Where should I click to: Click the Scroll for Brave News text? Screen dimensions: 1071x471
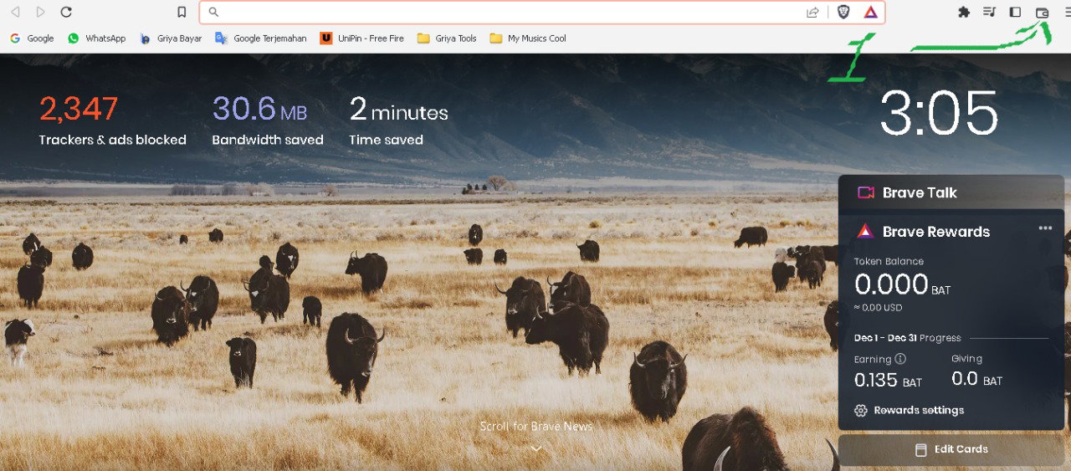(x=535, y=427)
